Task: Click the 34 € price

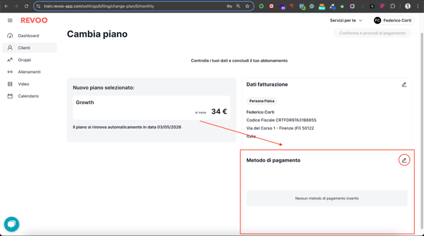Action: point(219,112)
